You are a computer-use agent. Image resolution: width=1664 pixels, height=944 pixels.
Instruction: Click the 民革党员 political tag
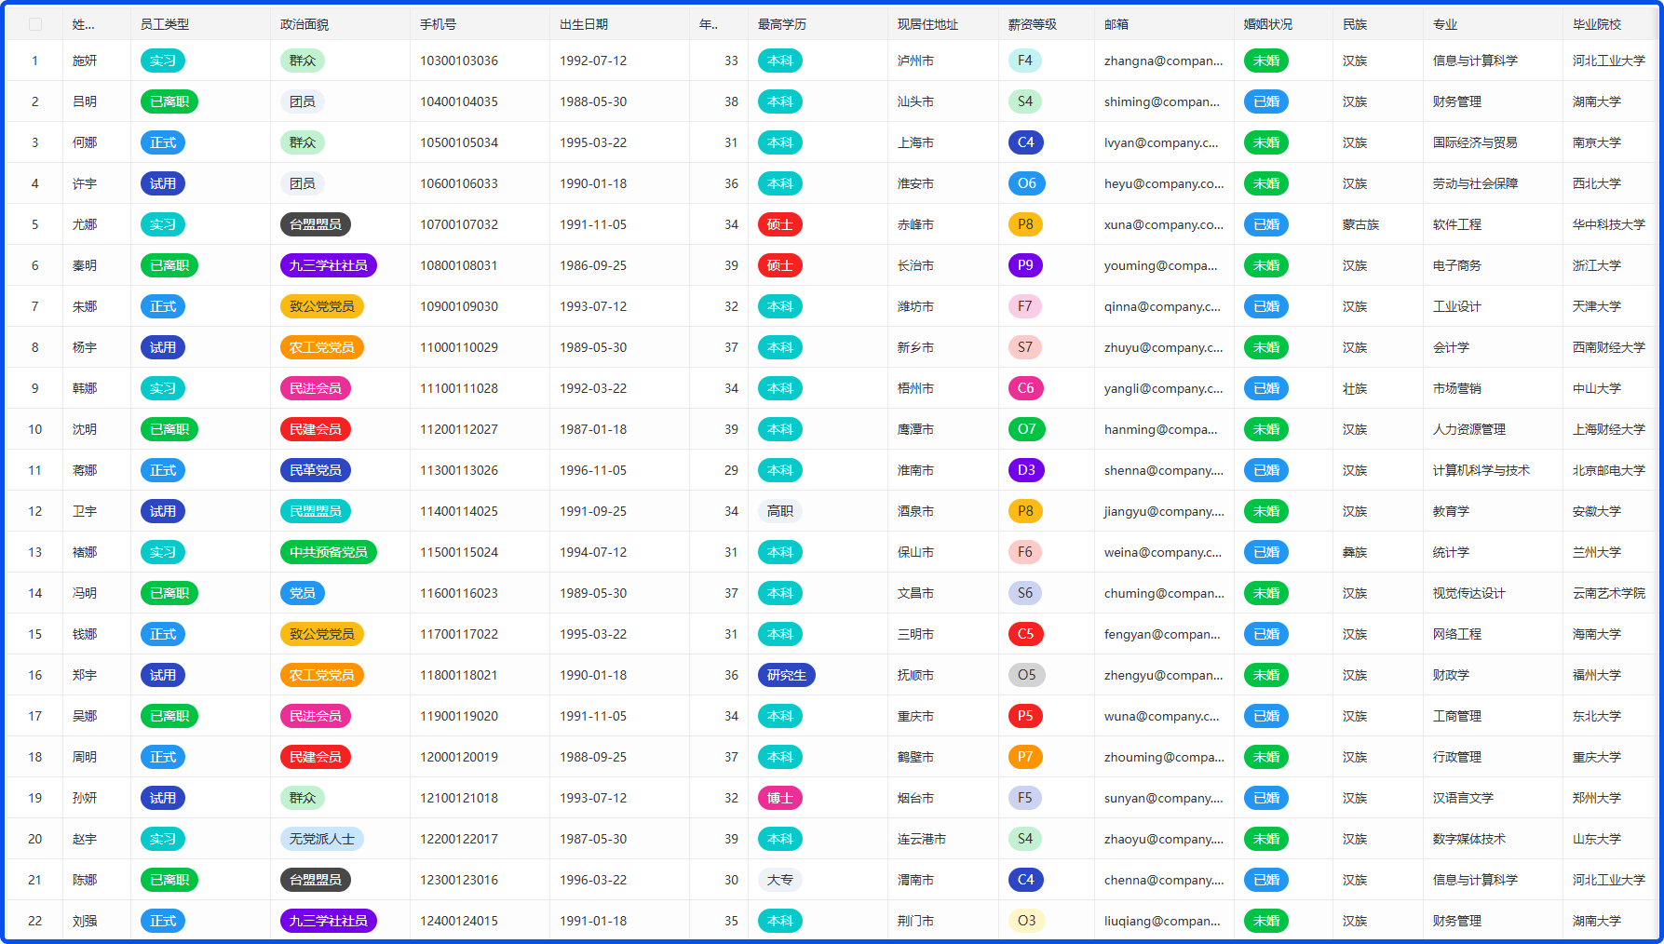pos(315,470)
